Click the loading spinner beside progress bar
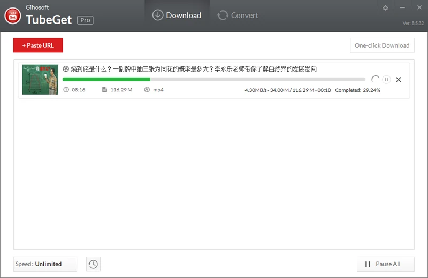Image resolution: width=428 pixels, height=278 pixels. pos(376,79)
